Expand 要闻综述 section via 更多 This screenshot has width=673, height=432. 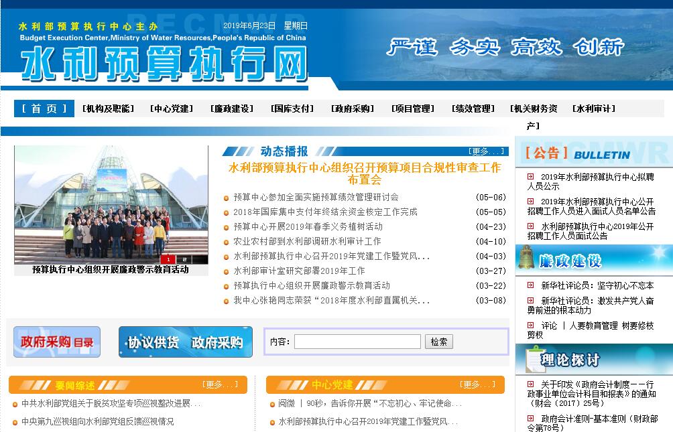219,384
